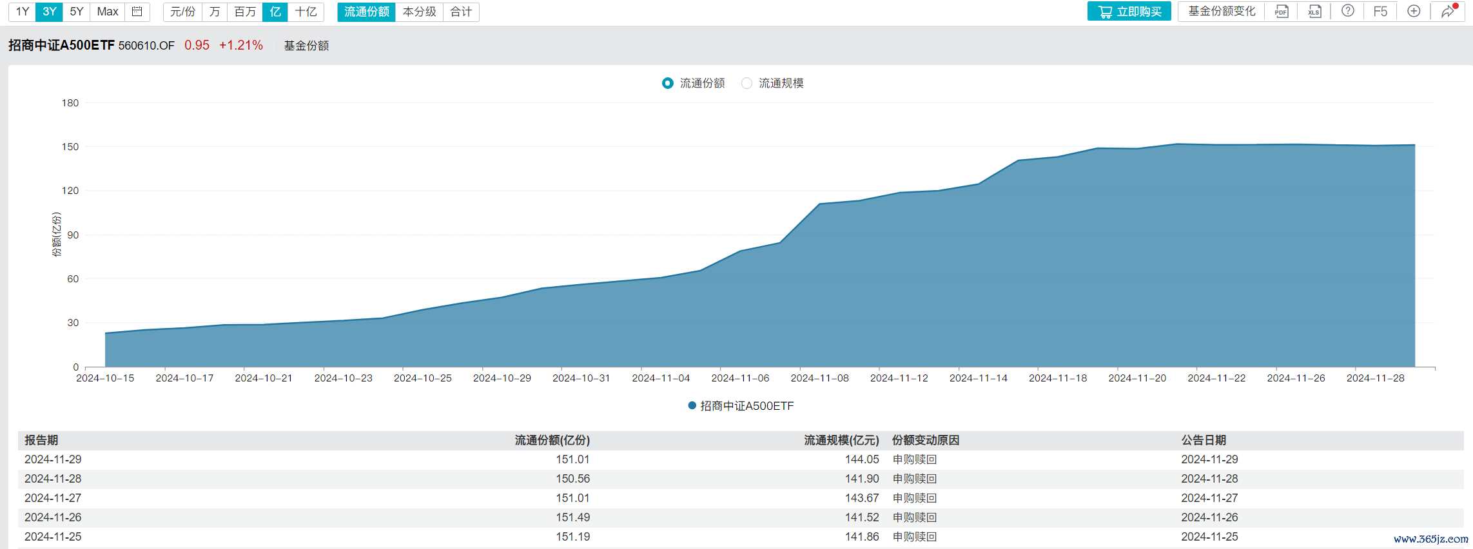Sort by 报告期 column header
The height and width of the screenshot is (549, 1473).
pyautogui.click(x=41, y=440)
